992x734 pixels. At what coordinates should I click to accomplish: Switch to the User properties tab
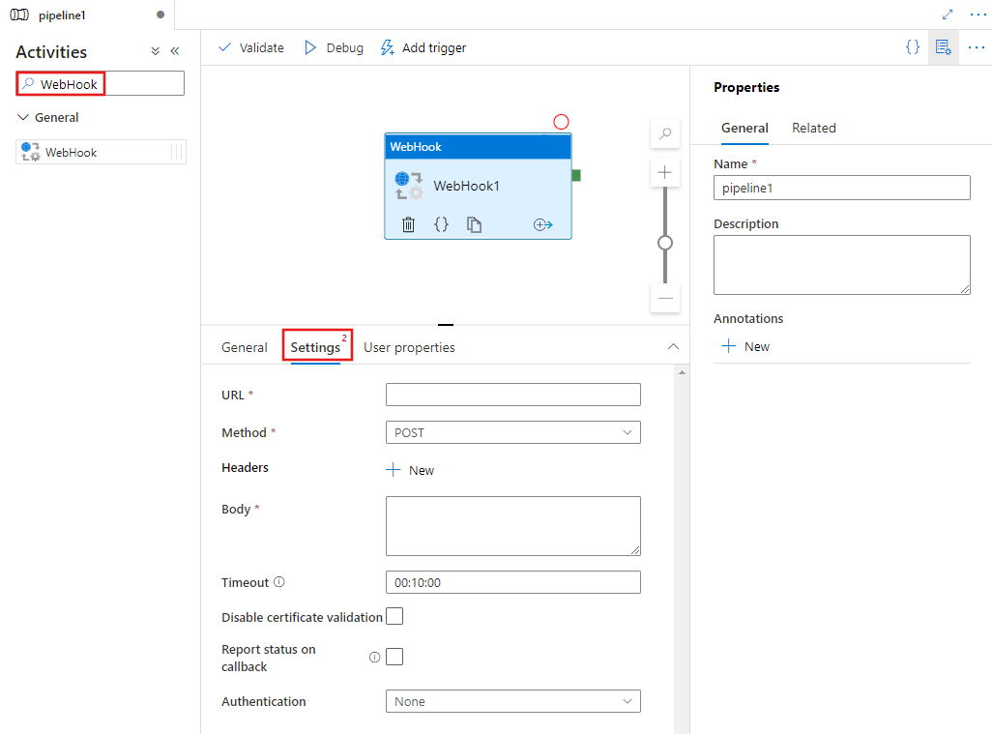409,346
